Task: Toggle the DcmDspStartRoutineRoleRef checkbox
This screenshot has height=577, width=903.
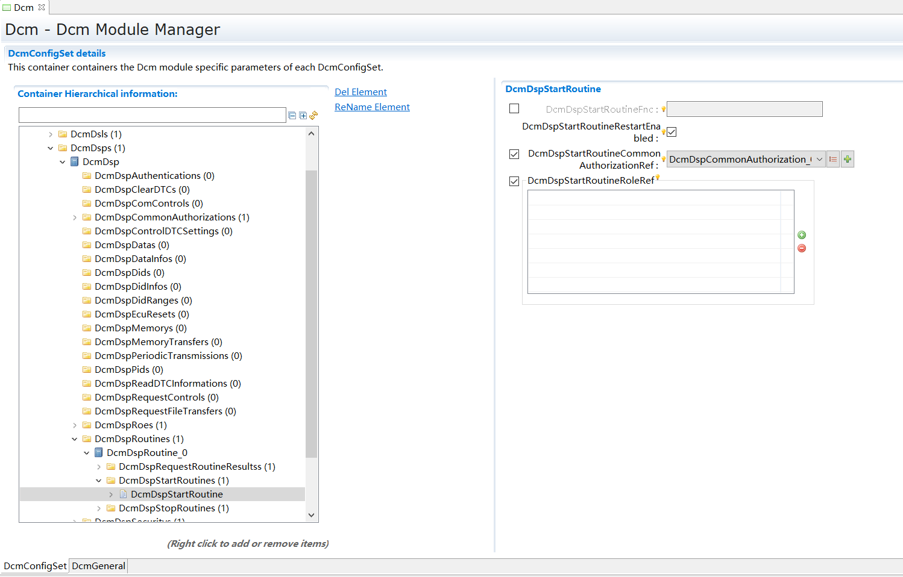Action: click(514, 181)
